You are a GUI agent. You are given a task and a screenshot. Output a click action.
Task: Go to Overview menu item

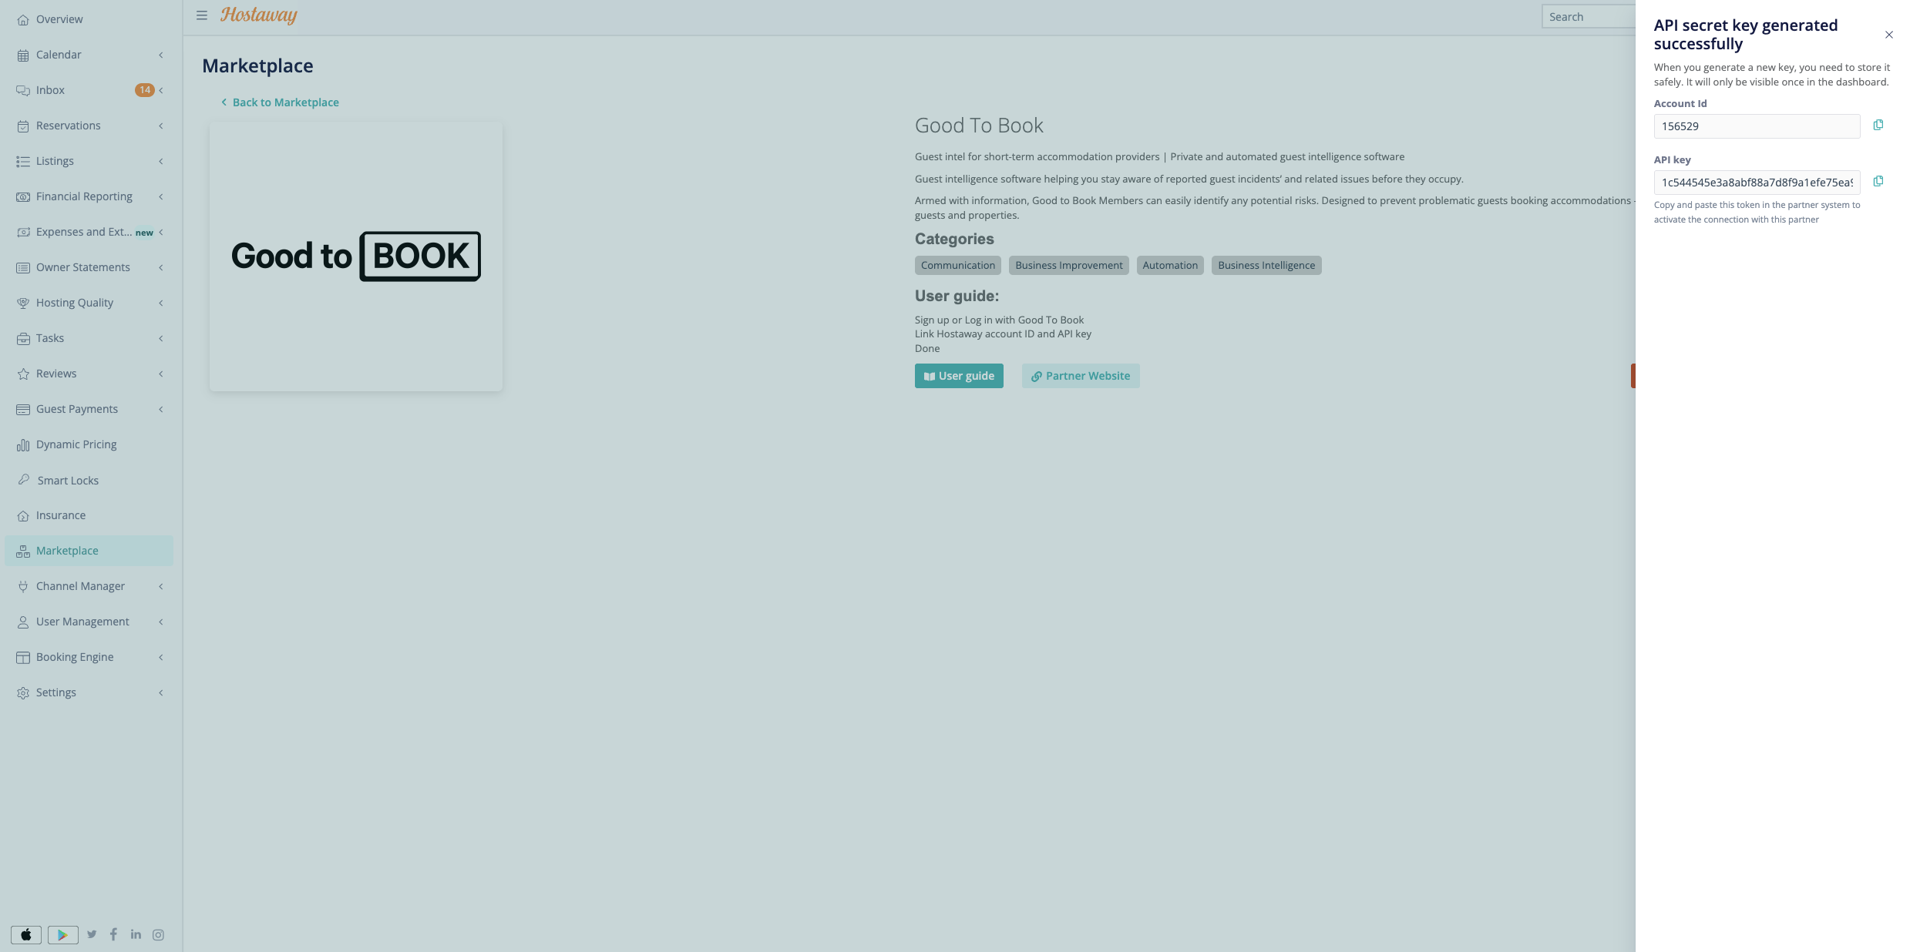(x=89, y=19)
